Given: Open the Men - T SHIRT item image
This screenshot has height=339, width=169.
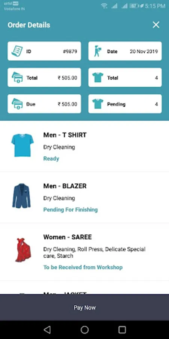Looking at the screenshot, I should coord(23,145).
